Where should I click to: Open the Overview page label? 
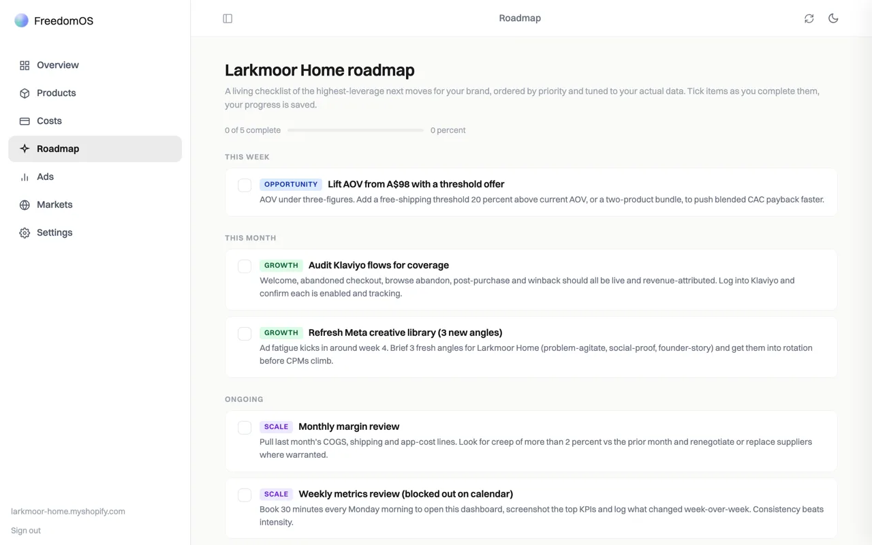pos(58,65)
